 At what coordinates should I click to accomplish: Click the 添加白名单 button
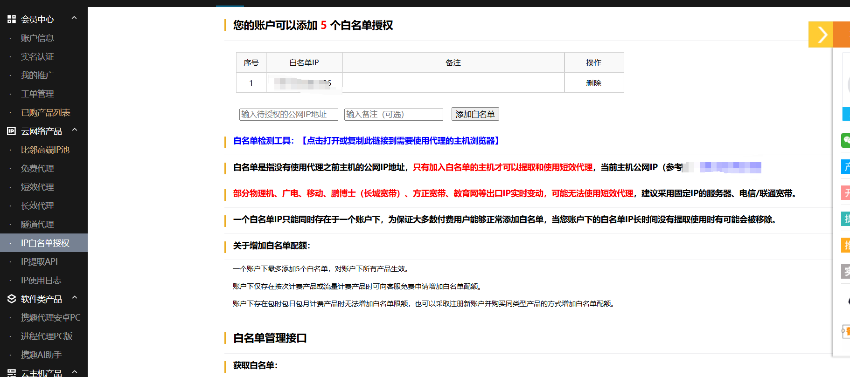tap(475, 114)
